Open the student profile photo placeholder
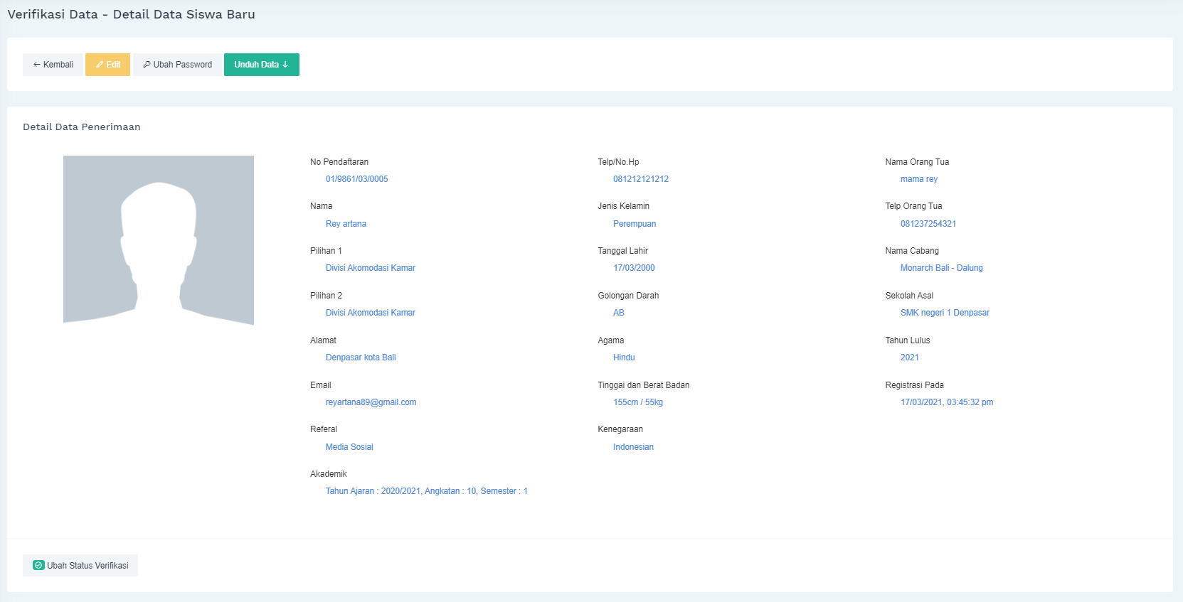 [x=159, y=240]
